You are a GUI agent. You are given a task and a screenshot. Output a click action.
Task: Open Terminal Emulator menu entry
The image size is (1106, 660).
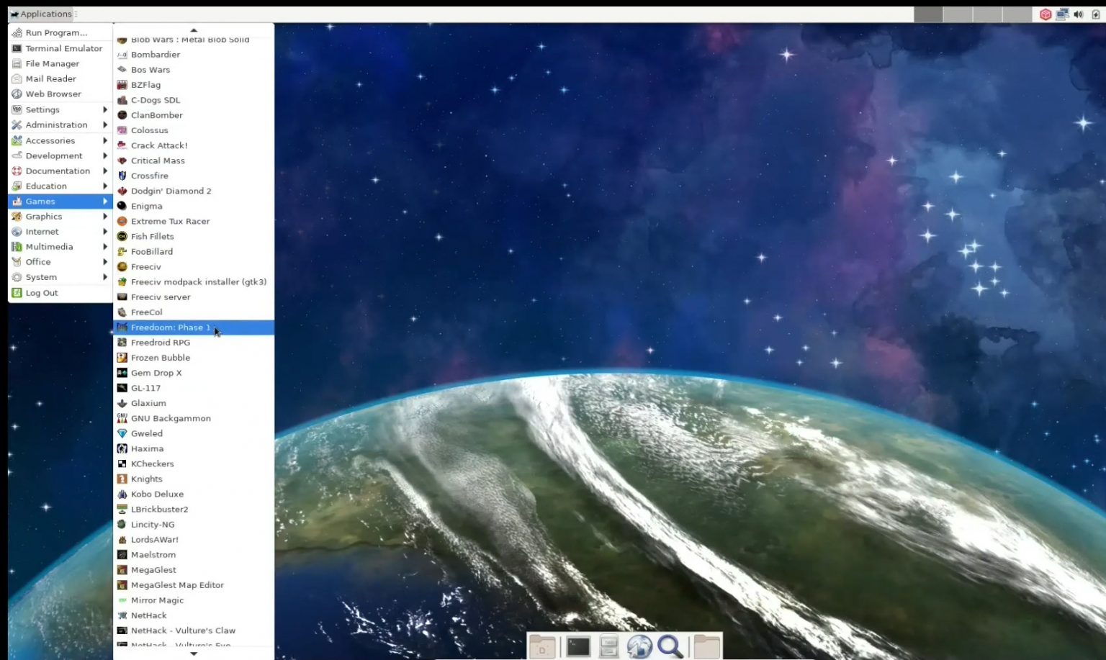point(63,48)
